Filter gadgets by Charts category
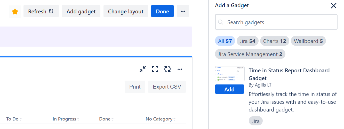Screen dimensions: 344x129 (x=274, y=41)
